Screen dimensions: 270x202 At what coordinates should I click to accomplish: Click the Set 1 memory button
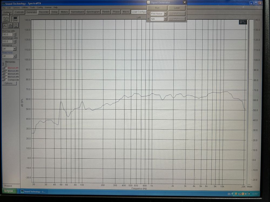3,68
